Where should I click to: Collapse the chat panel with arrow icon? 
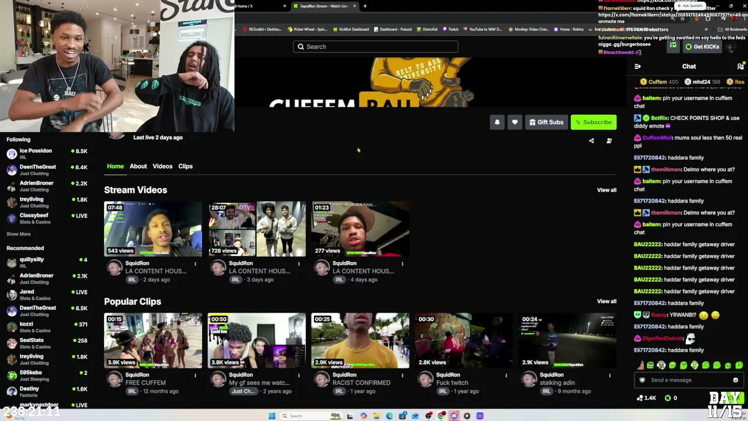[638, 67]
